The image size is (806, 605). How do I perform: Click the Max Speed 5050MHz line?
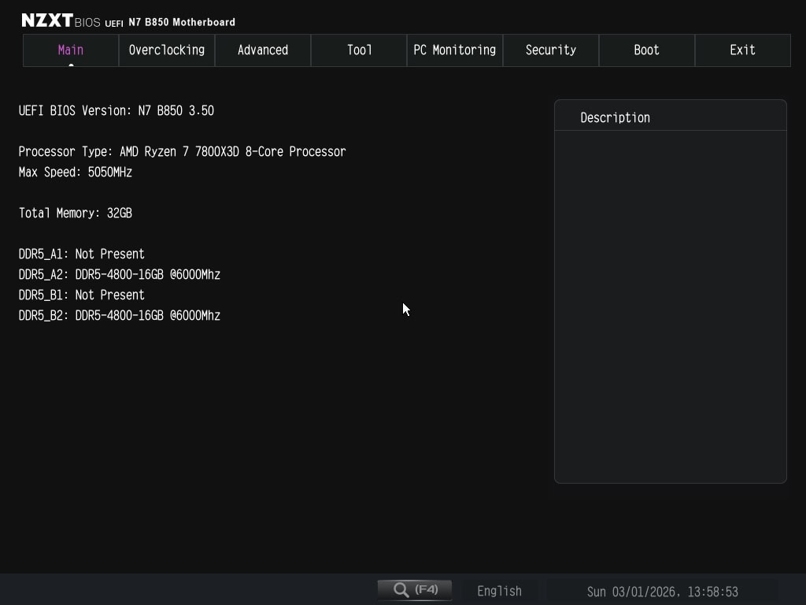[76, 172]
